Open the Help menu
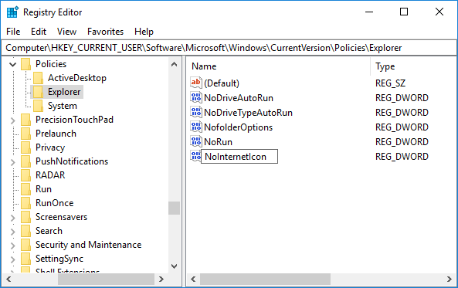The height and width of the screenshot is (288, 458). pyautogui.click(x=144, y=32)
